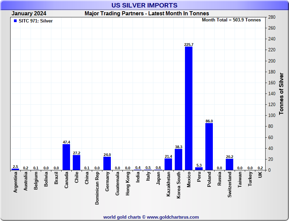
Task: Click the 'Chile' axis label
Action: (x=76, y=177)
